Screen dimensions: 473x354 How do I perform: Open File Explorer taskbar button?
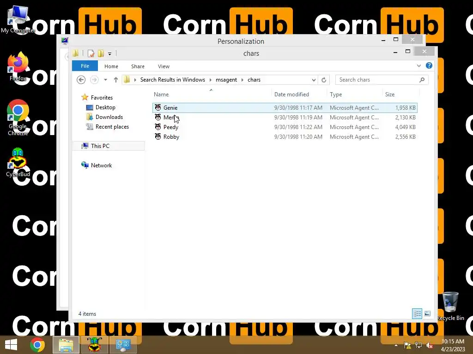pos(66,345)
